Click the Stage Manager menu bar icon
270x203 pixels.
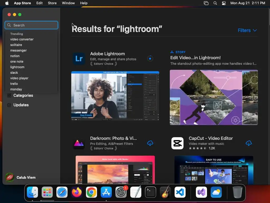[206, 3]
